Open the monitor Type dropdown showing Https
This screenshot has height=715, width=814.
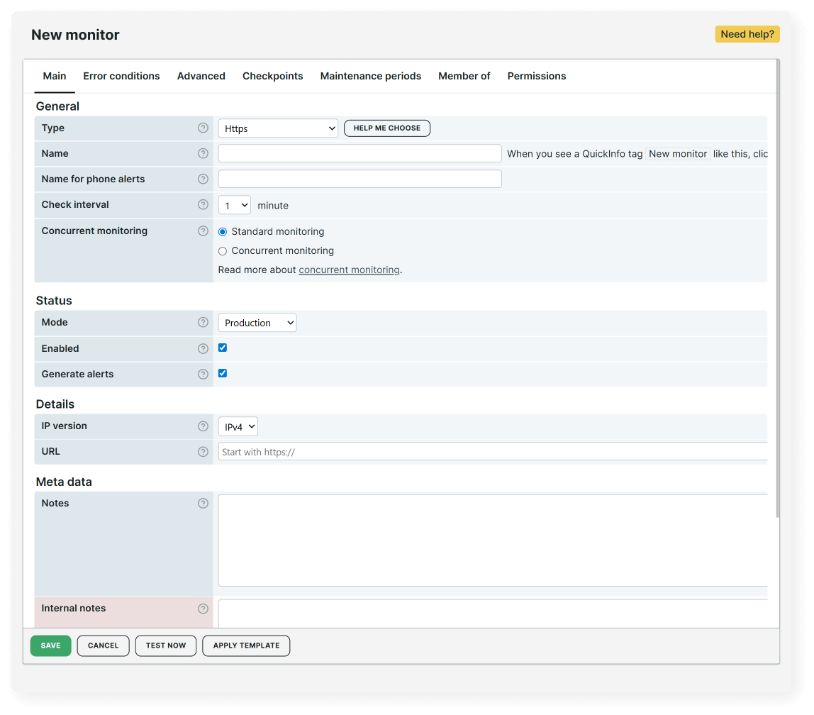pyautogui.click(x=277, y=128)
